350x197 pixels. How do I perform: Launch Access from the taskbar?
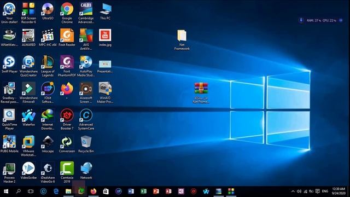point(168,192)
